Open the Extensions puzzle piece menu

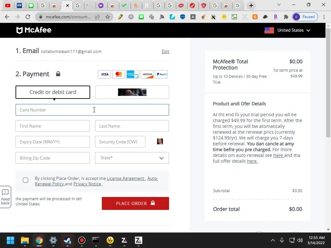coord(286,17)
